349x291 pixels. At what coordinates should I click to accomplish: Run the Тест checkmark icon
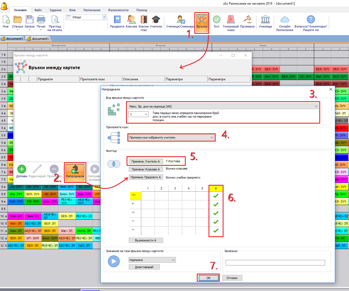pyautogui.click(x=216, y=20)
